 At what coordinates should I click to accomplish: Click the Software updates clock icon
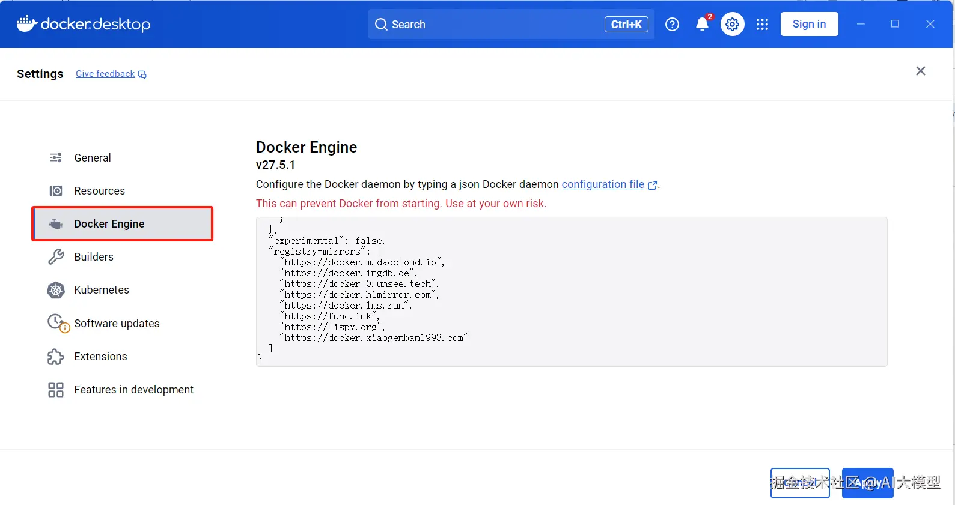[x=58, y=323]
